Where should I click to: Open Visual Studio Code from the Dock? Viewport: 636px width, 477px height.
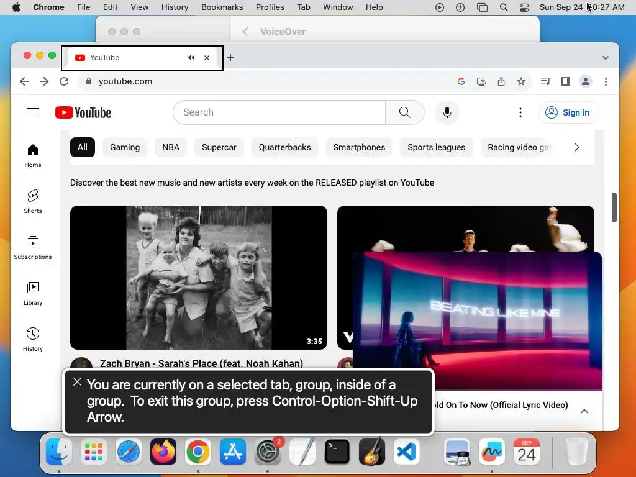point(406,452)
